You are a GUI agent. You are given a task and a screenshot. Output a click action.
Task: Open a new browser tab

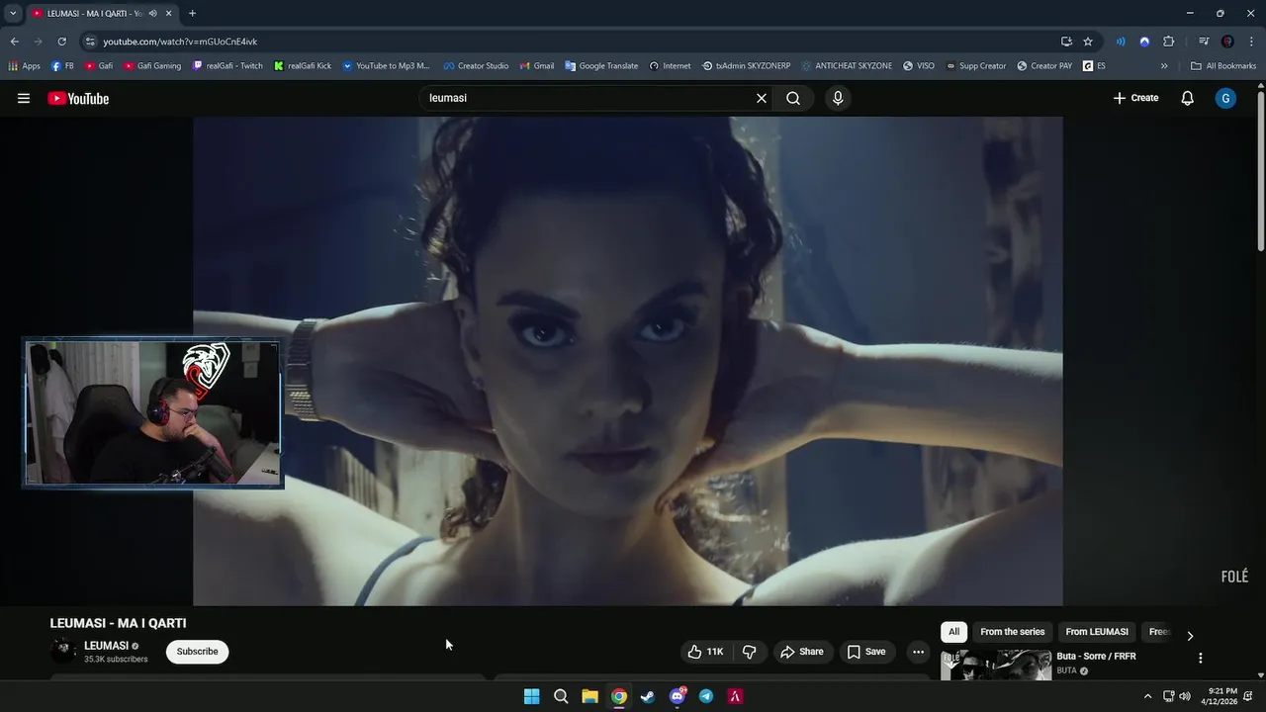point(192,13)
